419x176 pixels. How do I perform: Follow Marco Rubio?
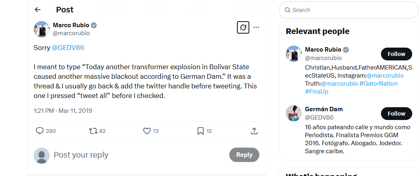(396, 54)
